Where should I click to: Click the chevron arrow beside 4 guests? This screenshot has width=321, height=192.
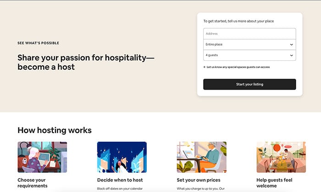pos(292,55)
